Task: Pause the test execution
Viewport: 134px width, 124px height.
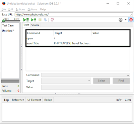Action: (x=40, y=20)
